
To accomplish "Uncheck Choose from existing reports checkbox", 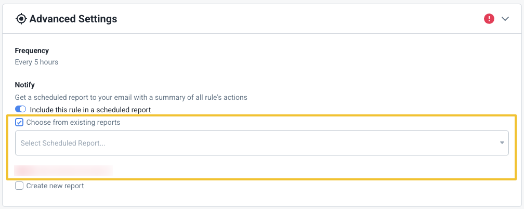I will click(x=19, y=122).
